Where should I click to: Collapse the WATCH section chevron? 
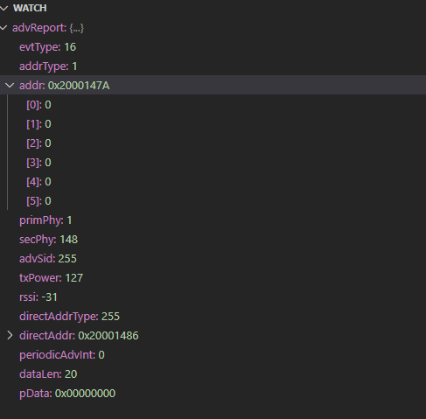click(x=3, y=9)
